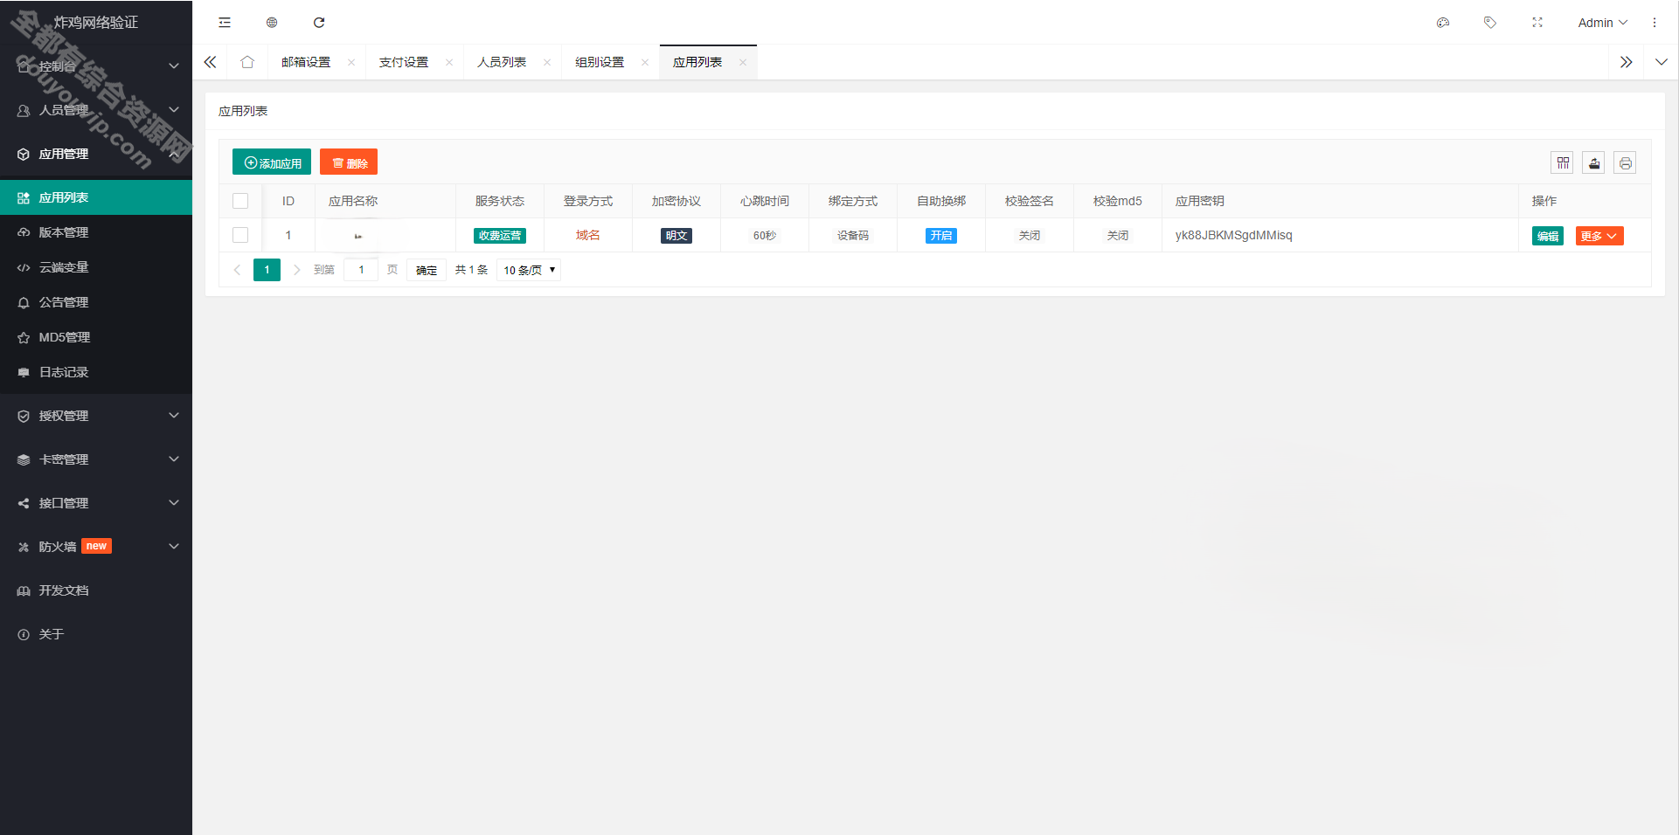Switch to the 邮箱设置 tab
Screen dimensions: 1679x835
306,62
